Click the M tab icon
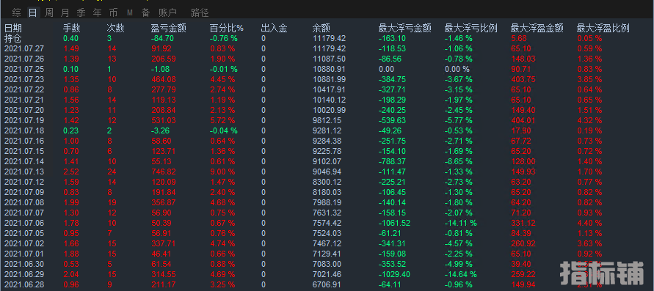Image resolution: width=654 pixels, height=291 pixels. click(130, 13)
